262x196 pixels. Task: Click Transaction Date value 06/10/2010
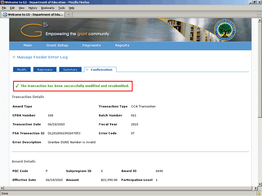pyautogui.click(x=56, y=124)
